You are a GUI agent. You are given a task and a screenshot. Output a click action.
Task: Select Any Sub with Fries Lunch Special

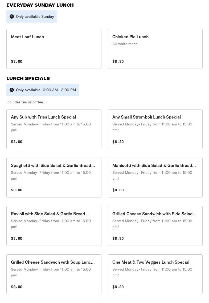[x=54, y=129]
